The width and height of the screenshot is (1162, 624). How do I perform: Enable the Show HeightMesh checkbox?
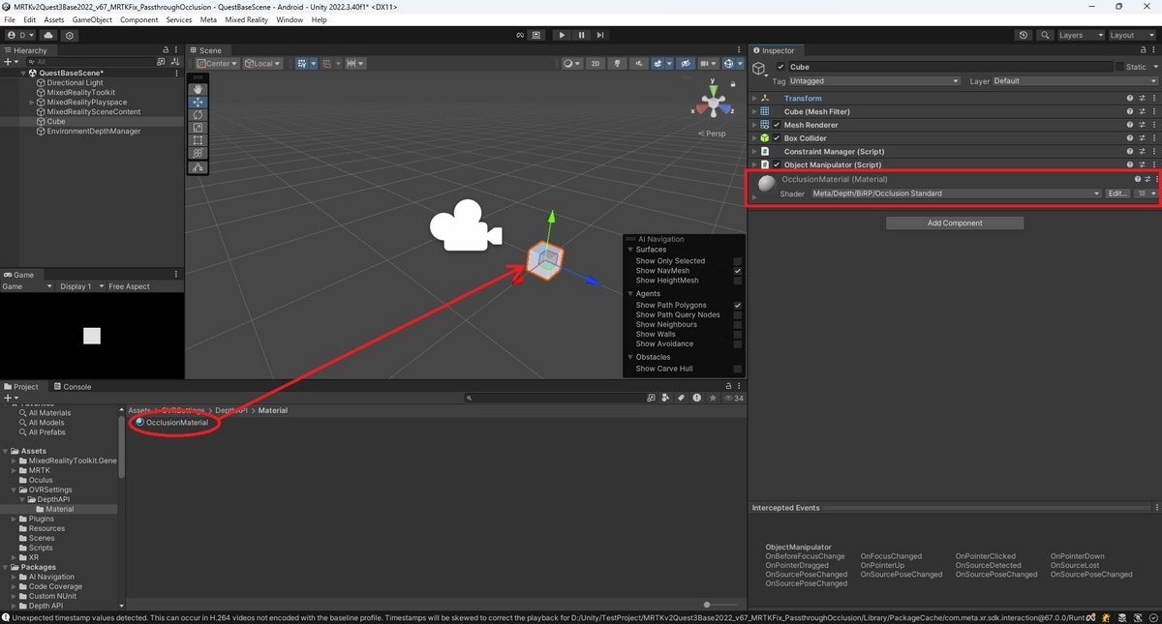(738, 281)
